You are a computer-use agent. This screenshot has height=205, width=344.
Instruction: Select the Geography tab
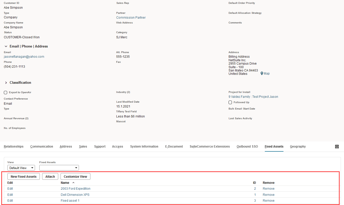tap(298, 147)
